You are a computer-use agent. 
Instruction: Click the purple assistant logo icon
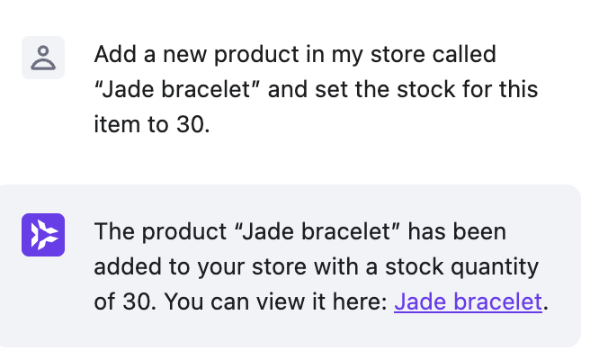click(42, 235)
